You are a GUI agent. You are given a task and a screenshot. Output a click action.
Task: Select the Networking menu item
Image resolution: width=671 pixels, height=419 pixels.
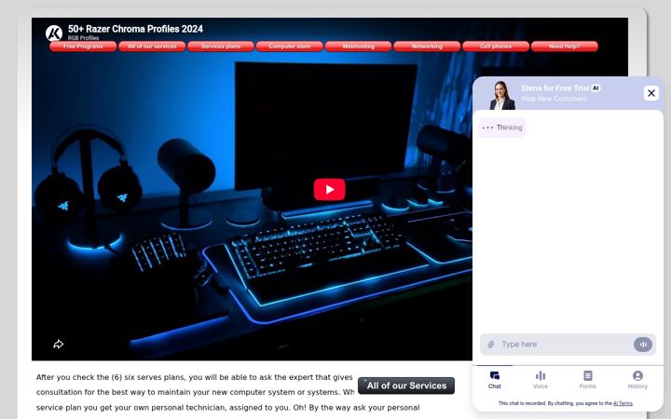pos(427,47)
